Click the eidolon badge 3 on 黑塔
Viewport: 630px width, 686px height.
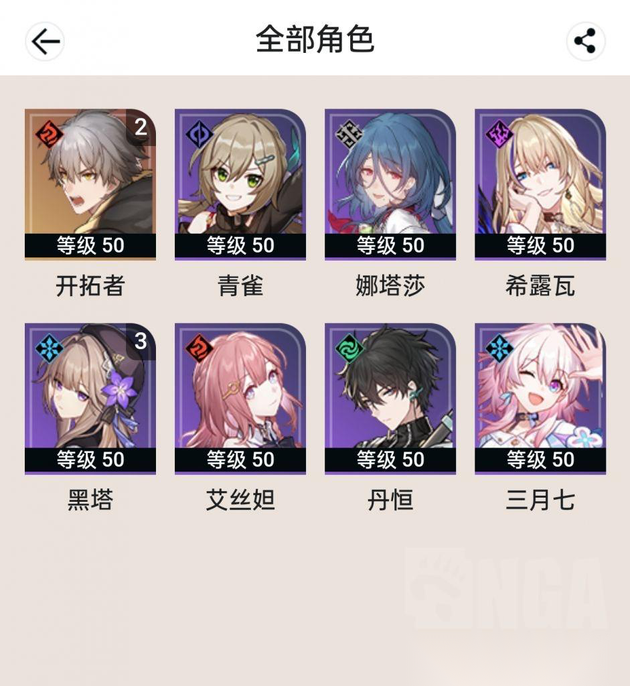click(x=141, y=341)
